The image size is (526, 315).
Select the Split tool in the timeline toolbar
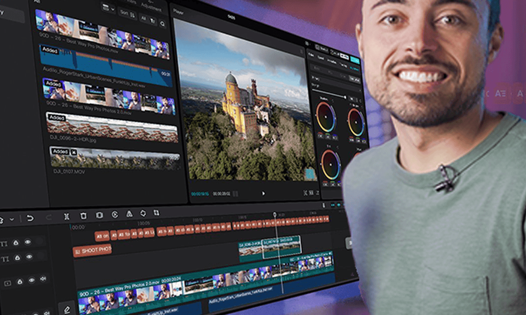(67, 215)
